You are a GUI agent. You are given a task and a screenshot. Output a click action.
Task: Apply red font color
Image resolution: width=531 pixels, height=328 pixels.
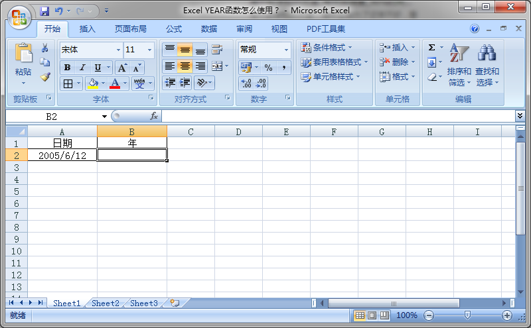[x=115, y=83]
